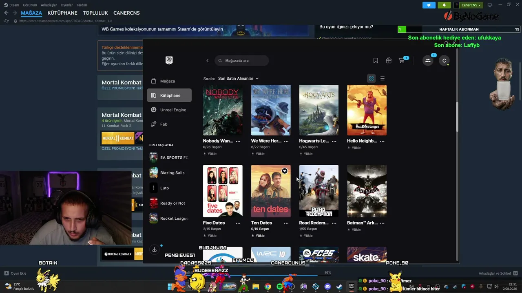Open Google Chrome from the taskbar
The image size is (522, 293).
pos(268,286)
